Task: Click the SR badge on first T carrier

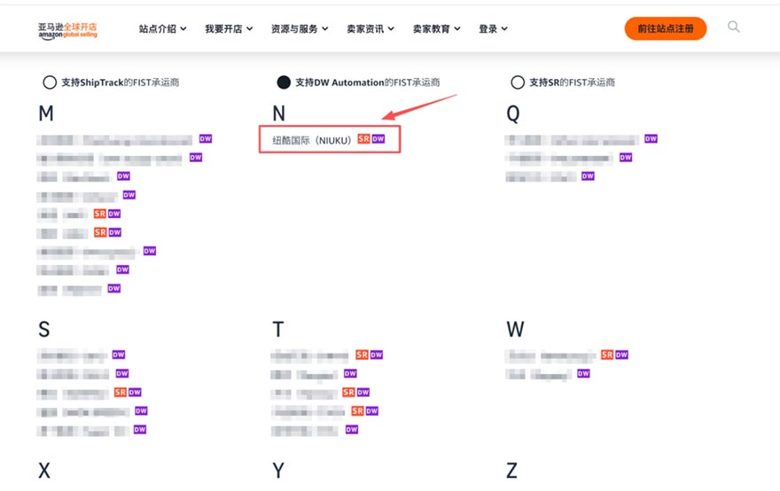Action: tap(362, 355)
